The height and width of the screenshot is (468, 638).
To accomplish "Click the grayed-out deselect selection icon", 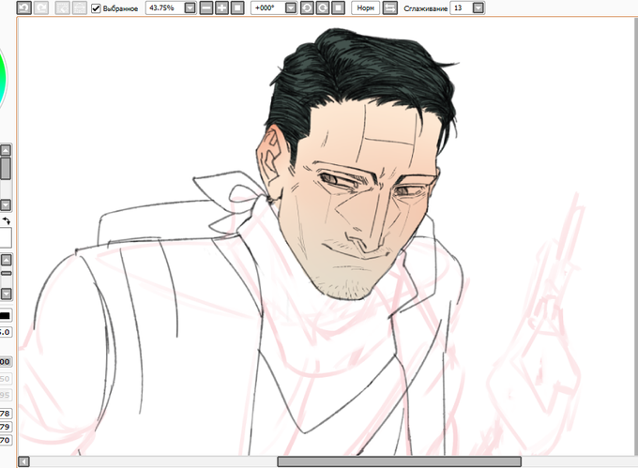I will pos(62,8).
